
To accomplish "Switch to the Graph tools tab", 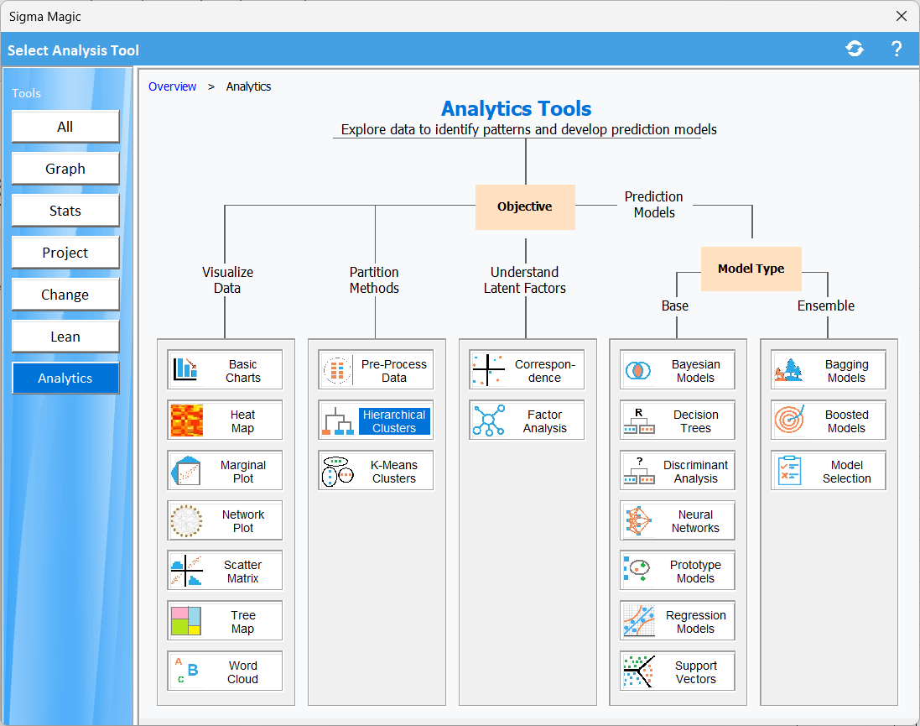I will [x=65, y=169].
